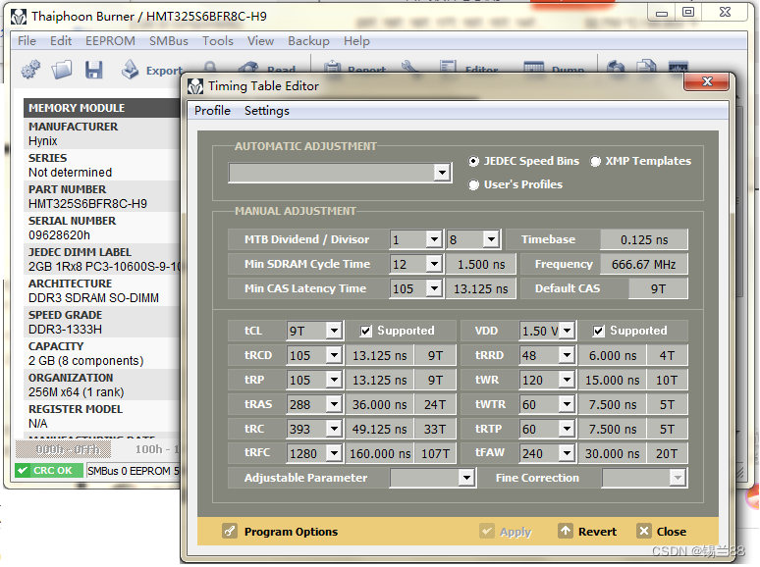This screenshot has height=567, width=760.
Task: Open the File menu in Thaiphoon Burner
Action: tap(27, 41)
